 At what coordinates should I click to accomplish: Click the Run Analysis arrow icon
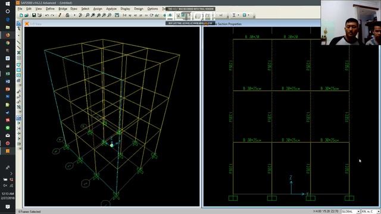pos(74,15)
